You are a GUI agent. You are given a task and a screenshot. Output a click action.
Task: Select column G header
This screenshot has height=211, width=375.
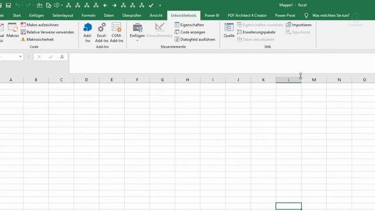click(162, 80)
